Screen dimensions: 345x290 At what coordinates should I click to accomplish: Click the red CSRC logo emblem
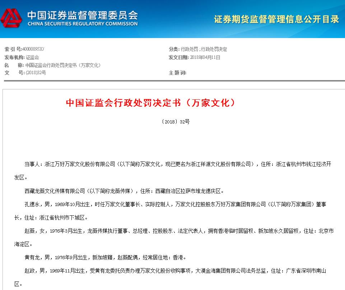(x=11, y=18)
